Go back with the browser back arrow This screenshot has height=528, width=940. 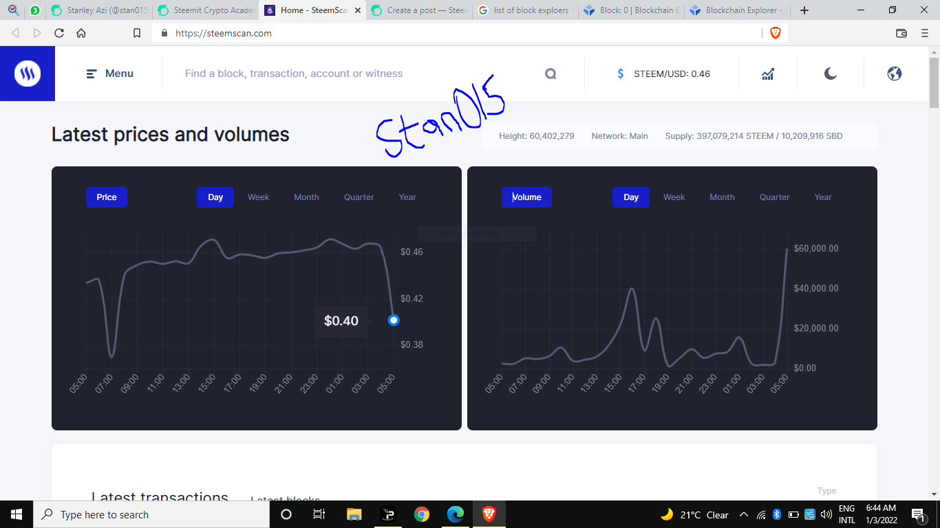tap(15, 33)
